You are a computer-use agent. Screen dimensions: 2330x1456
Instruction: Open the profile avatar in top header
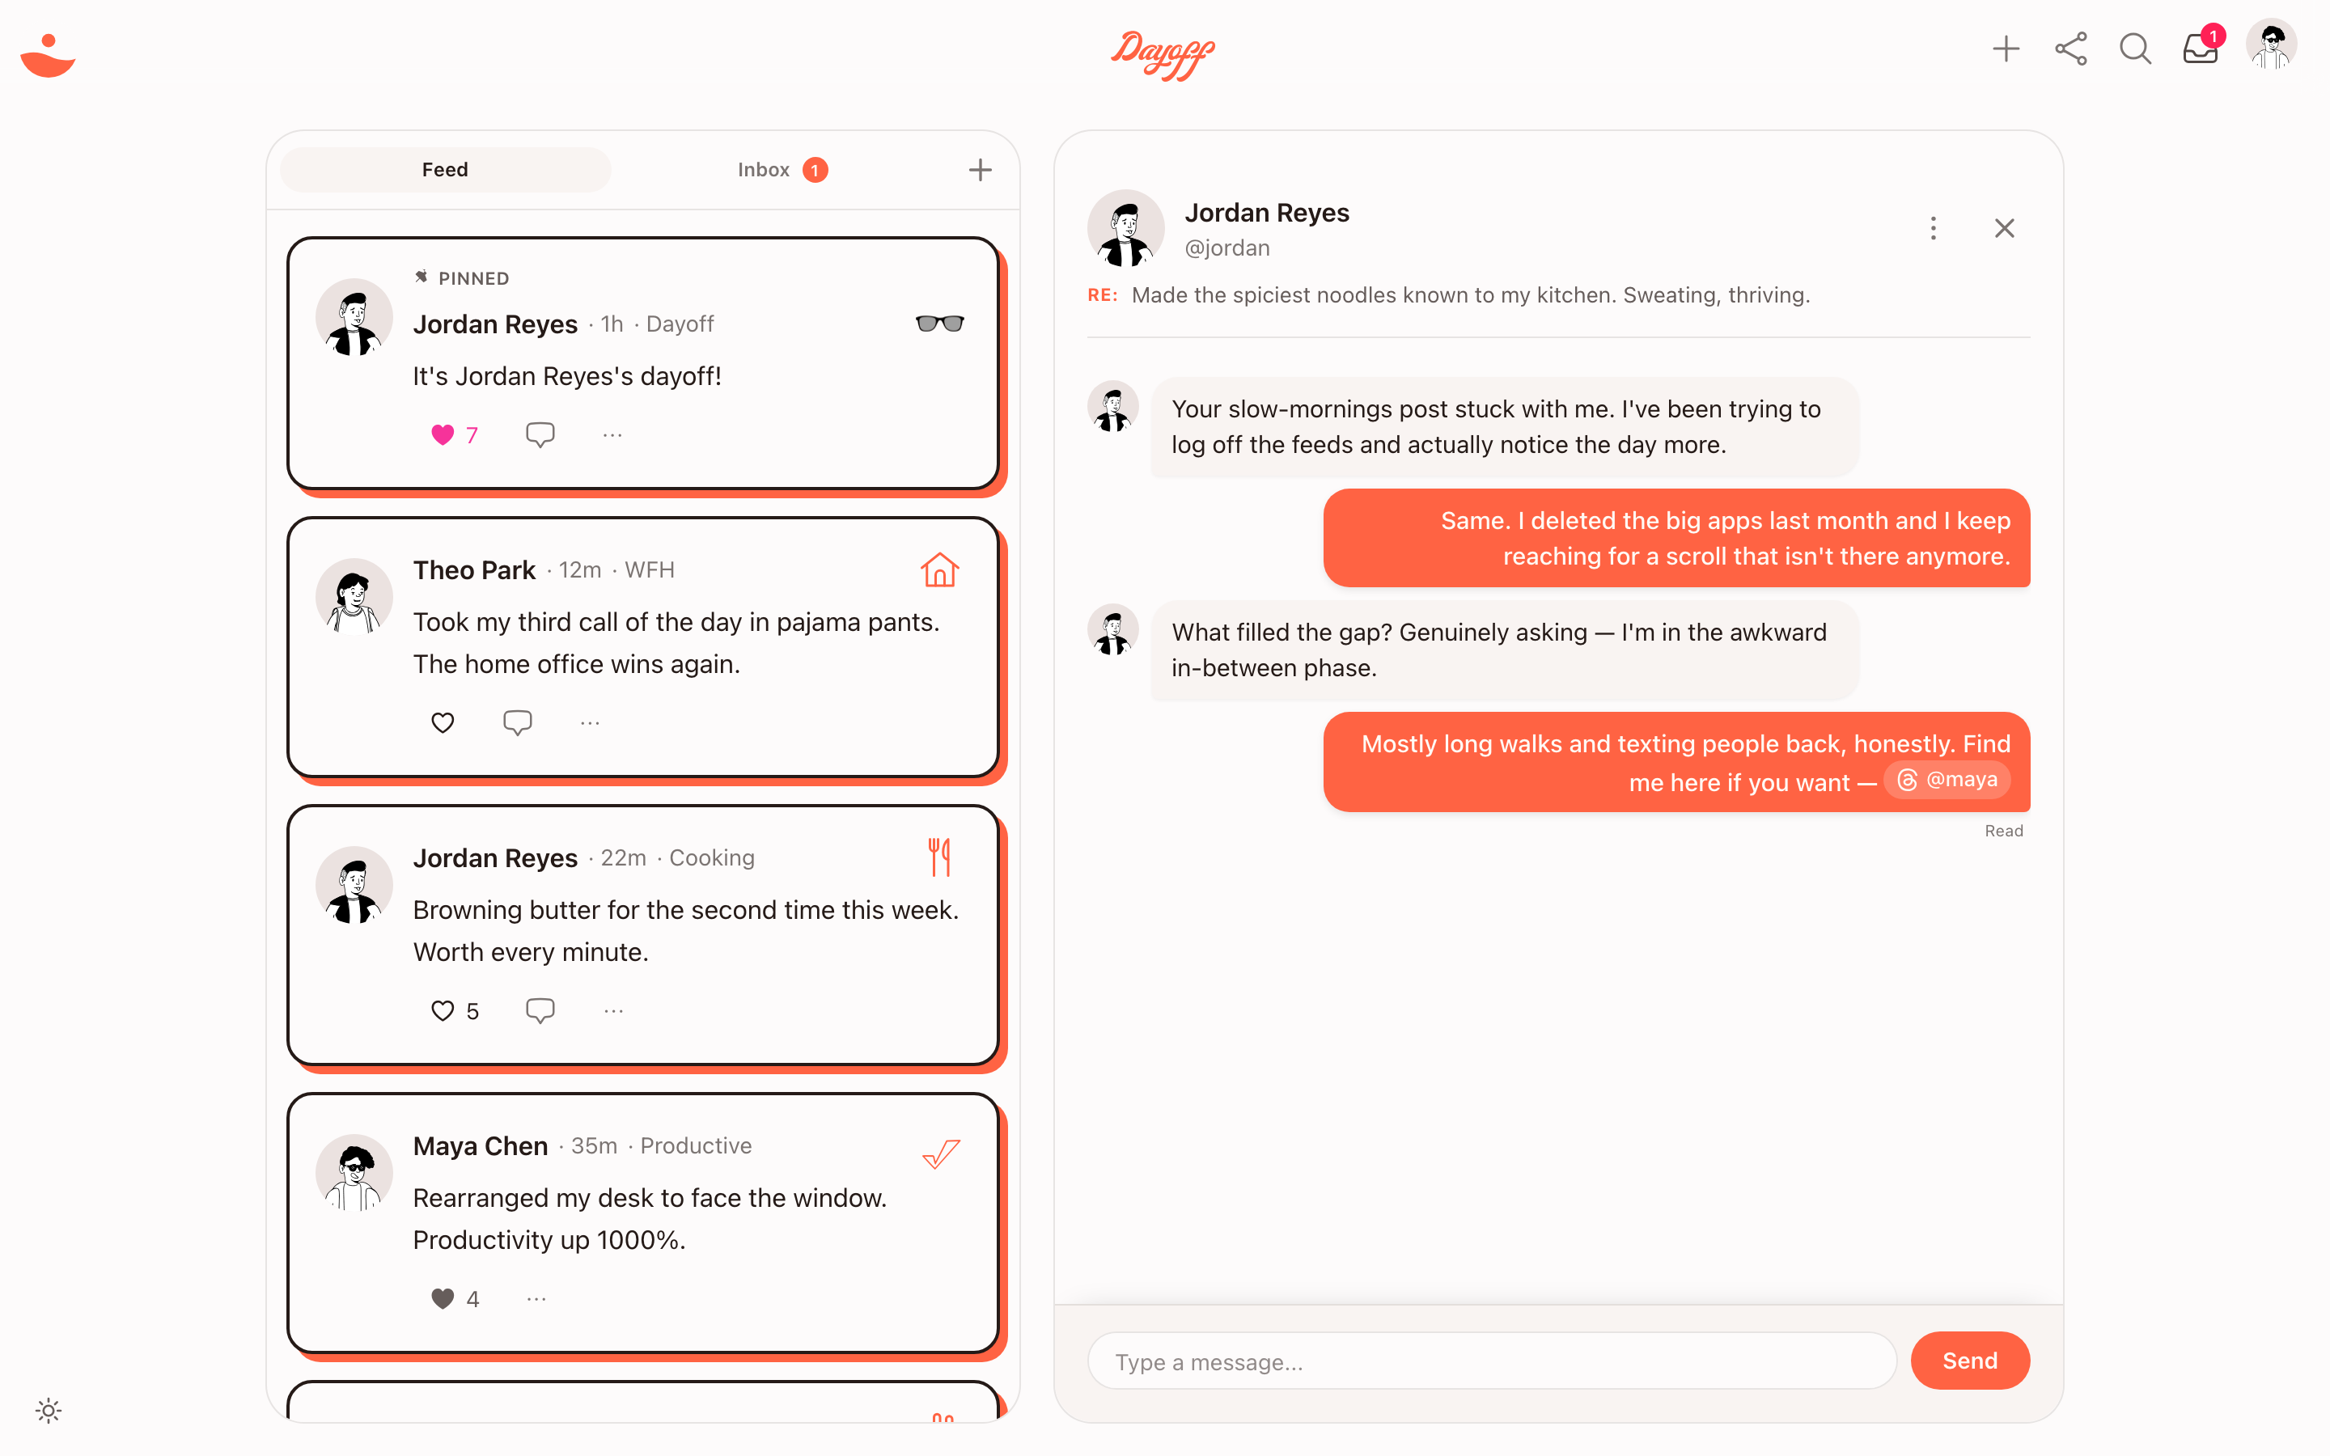(2271, 45)
